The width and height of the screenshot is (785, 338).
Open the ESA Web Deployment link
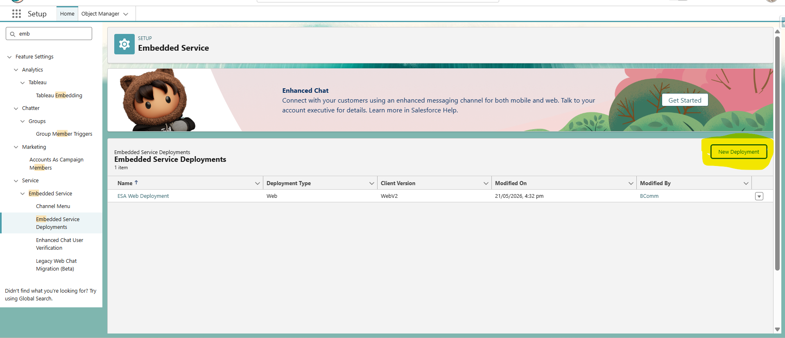tap(143, 196)
